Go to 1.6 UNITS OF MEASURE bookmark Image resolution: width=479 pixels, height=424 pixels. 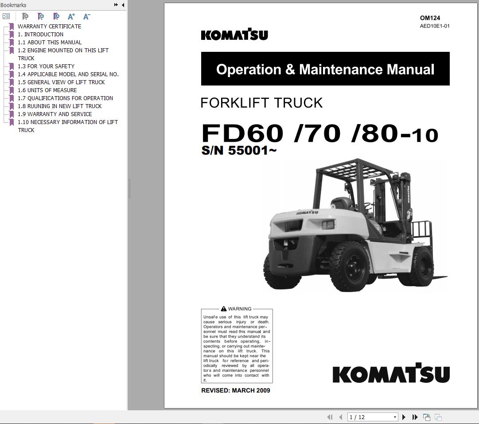pyautogui.click(x=47, y=90)
